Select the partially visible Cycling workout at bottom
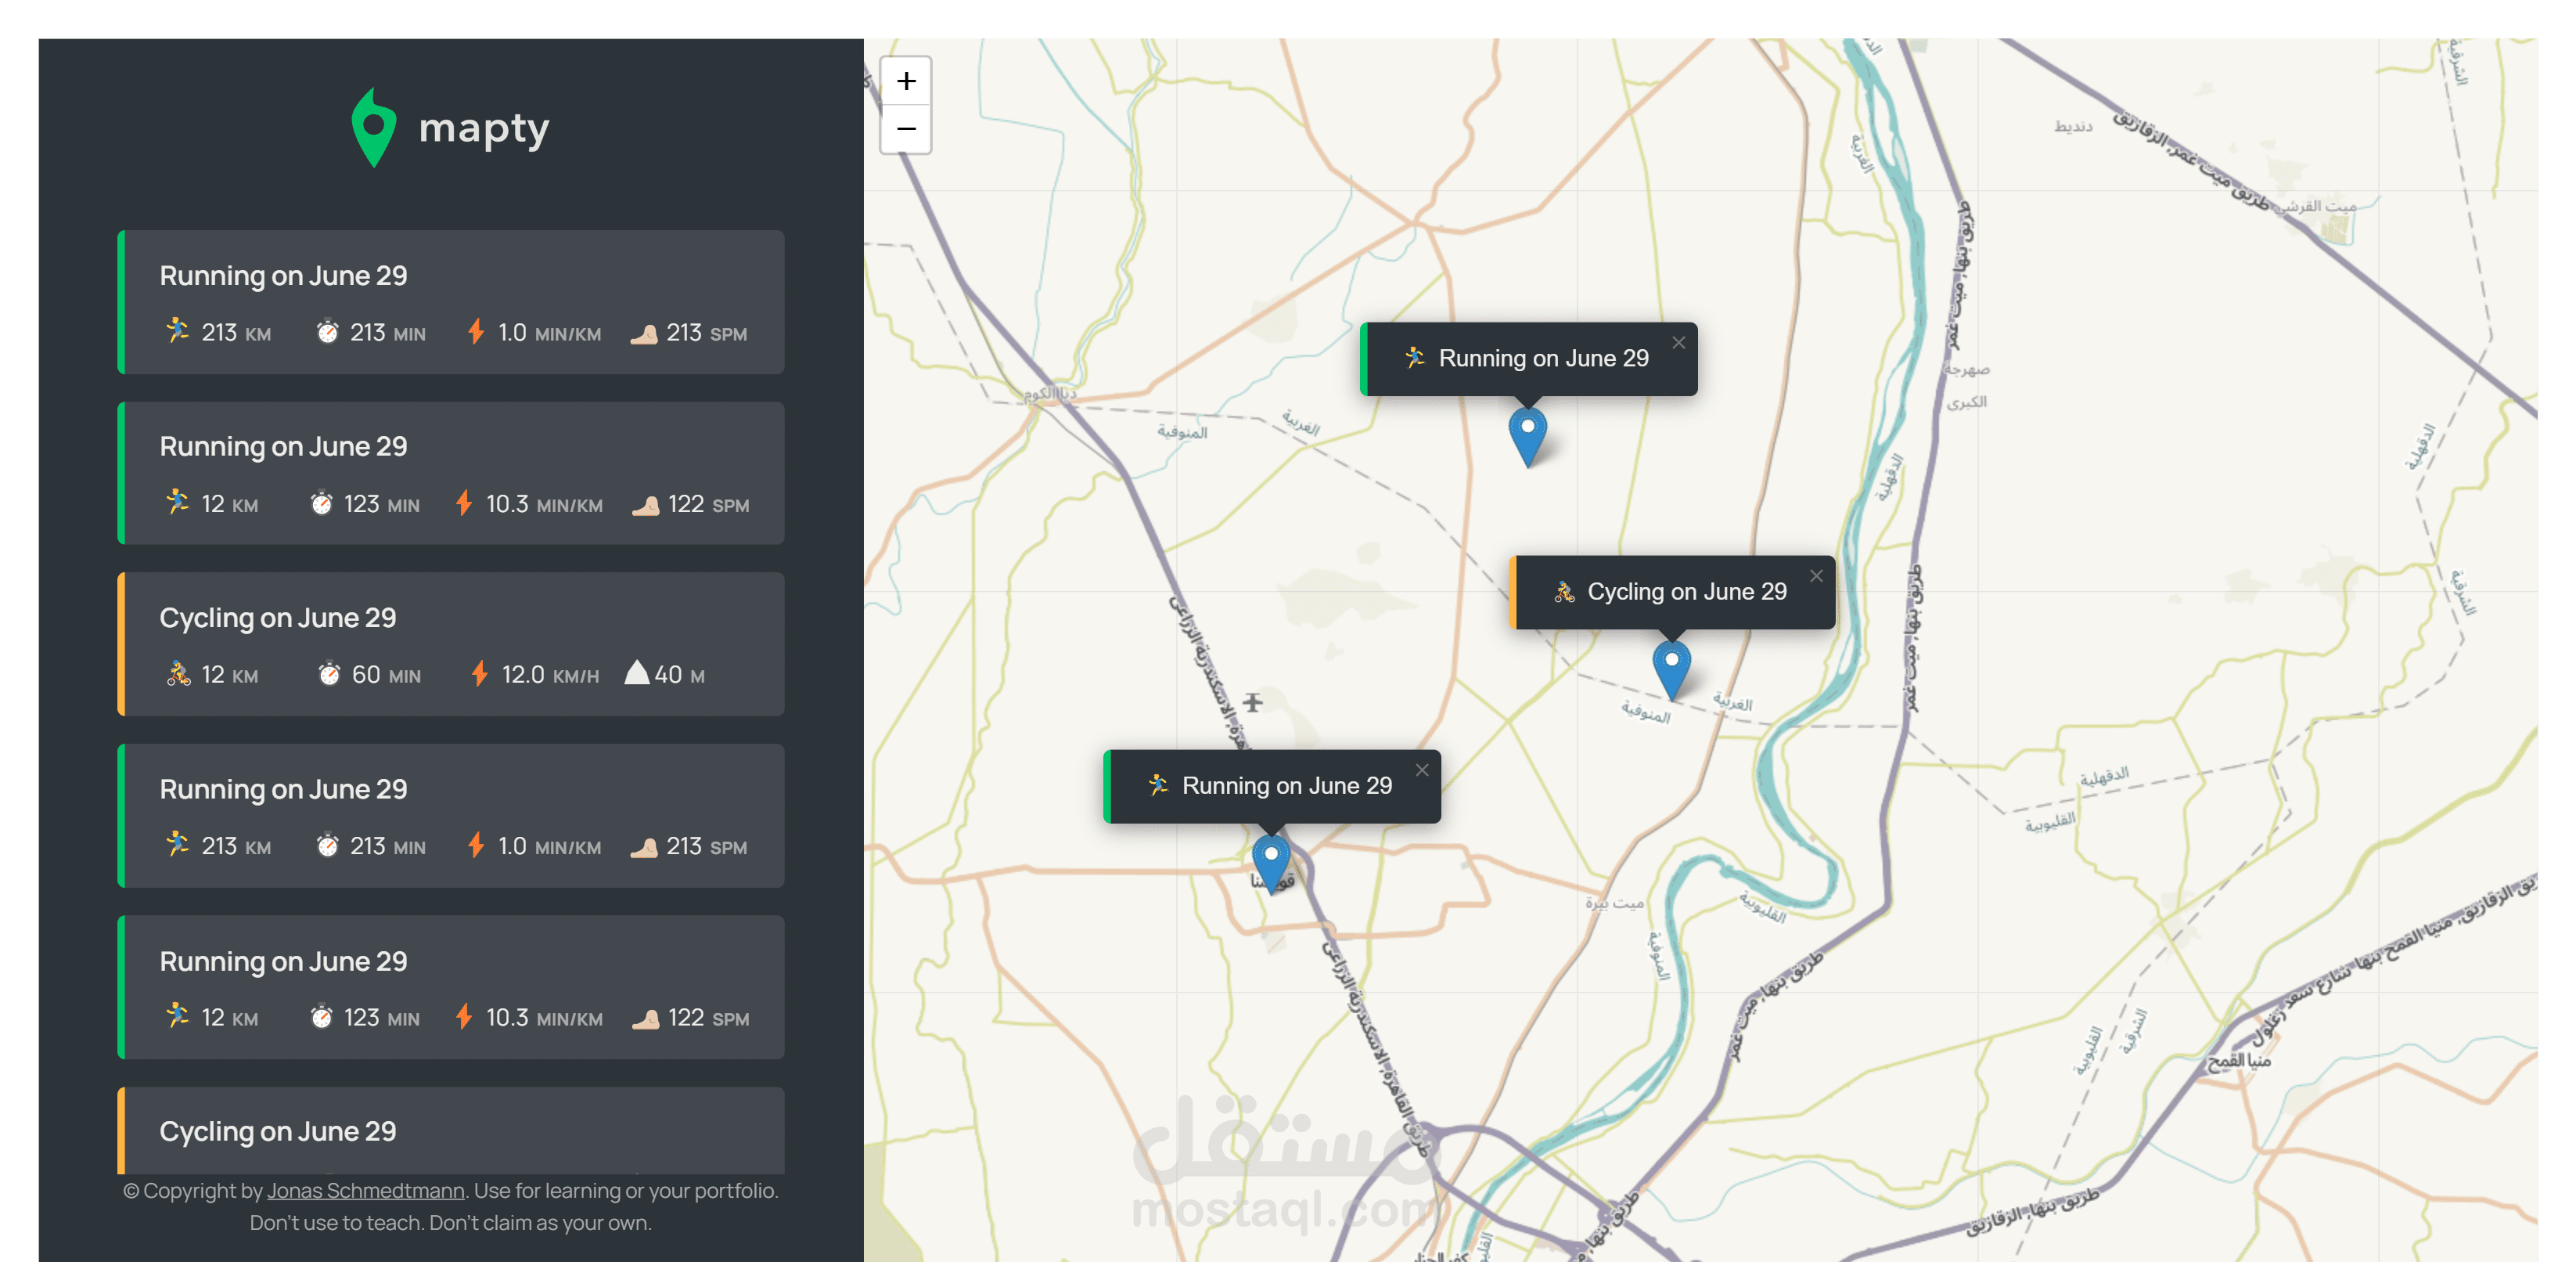 (x=450, y=1132)
